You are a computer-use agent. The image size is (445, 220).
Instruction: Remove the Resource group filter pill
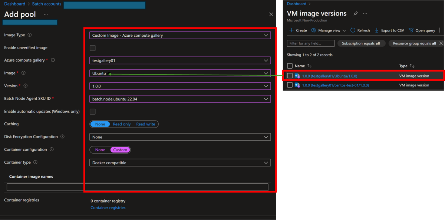point(441,43)
